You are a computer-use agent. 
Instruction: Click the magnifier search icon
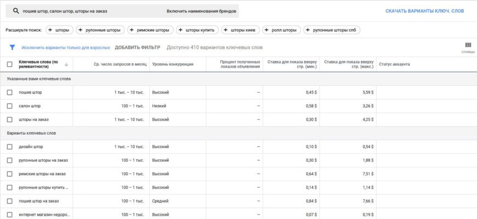pyautogui.click(x=16, y=11)
